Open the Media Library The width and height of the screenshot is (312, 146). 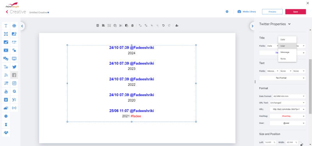click(247, 12)
